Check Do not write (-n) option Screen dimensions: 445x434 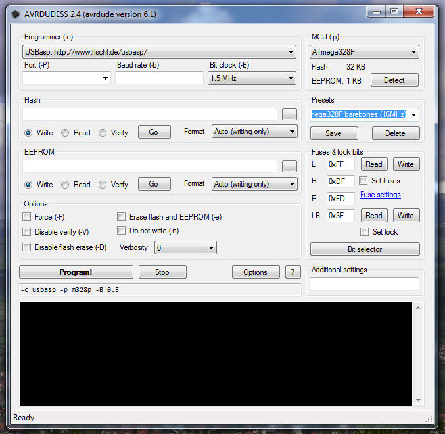tap(121, 231)
